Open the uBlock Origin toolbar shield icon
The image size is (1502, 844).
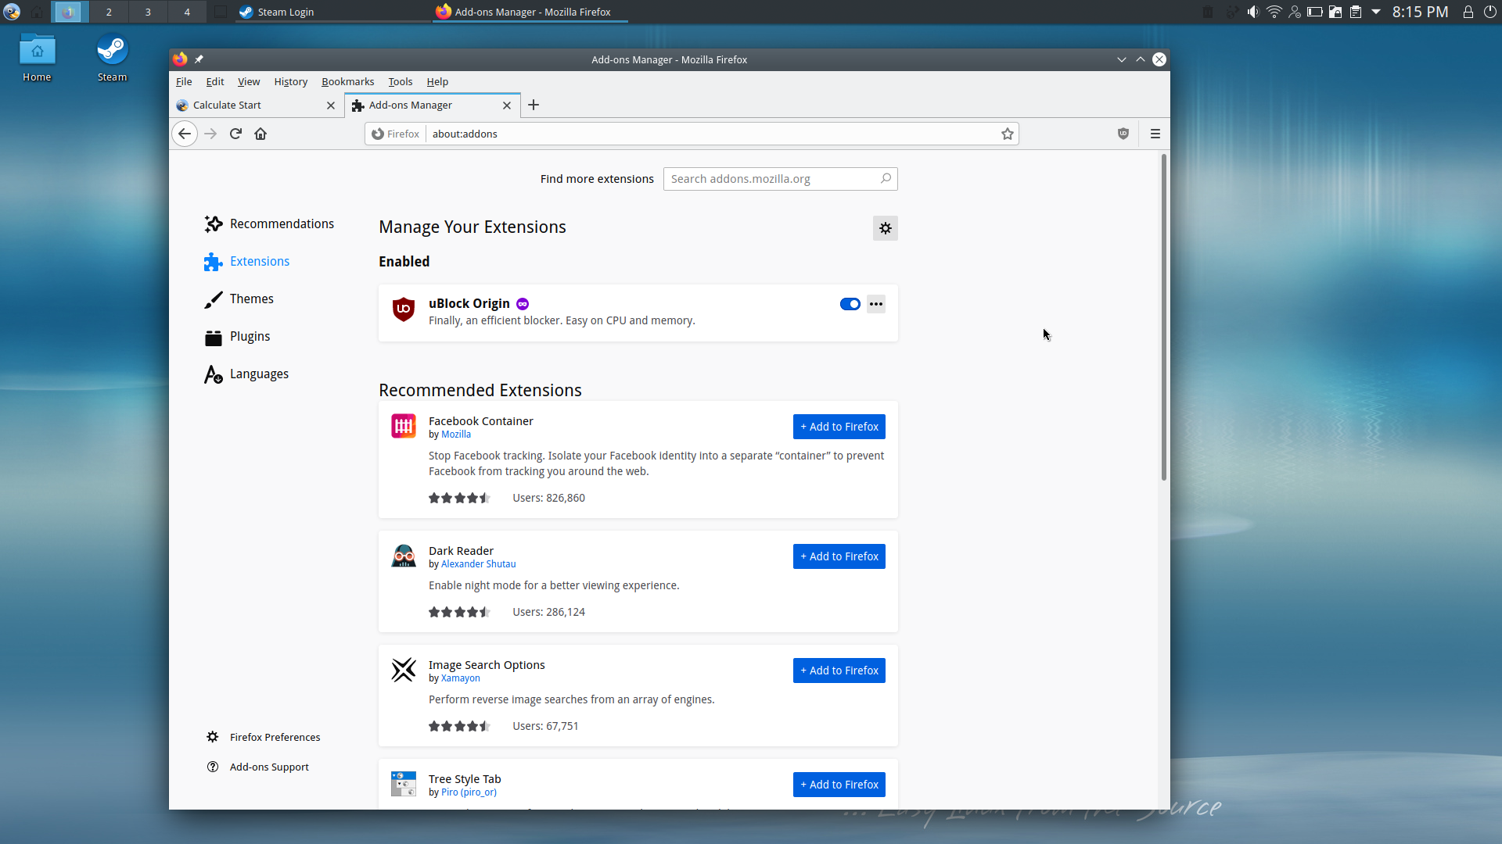coord(1123,134)
